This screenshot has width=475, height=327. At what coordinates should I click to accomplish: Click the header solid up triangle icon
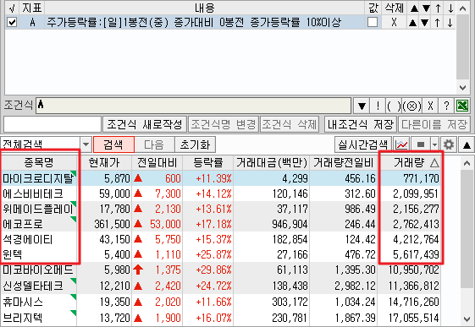click(x=414, y=8)
